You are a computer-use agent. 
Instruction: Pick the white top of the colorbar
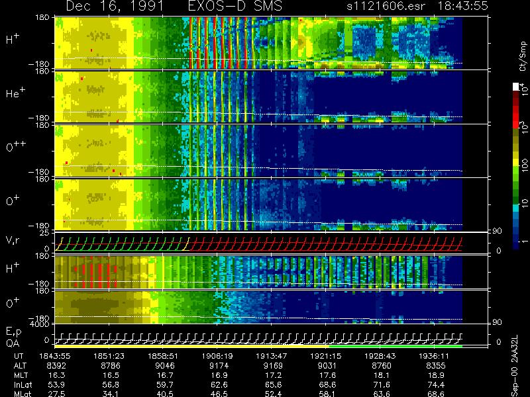[x=516, y=87]
